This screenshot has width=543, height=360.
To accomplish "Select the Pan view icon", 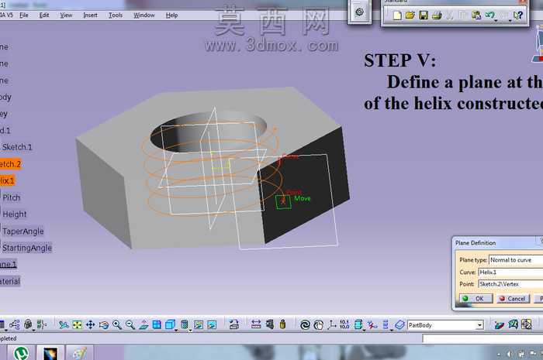I will click(x=91, y=324).
